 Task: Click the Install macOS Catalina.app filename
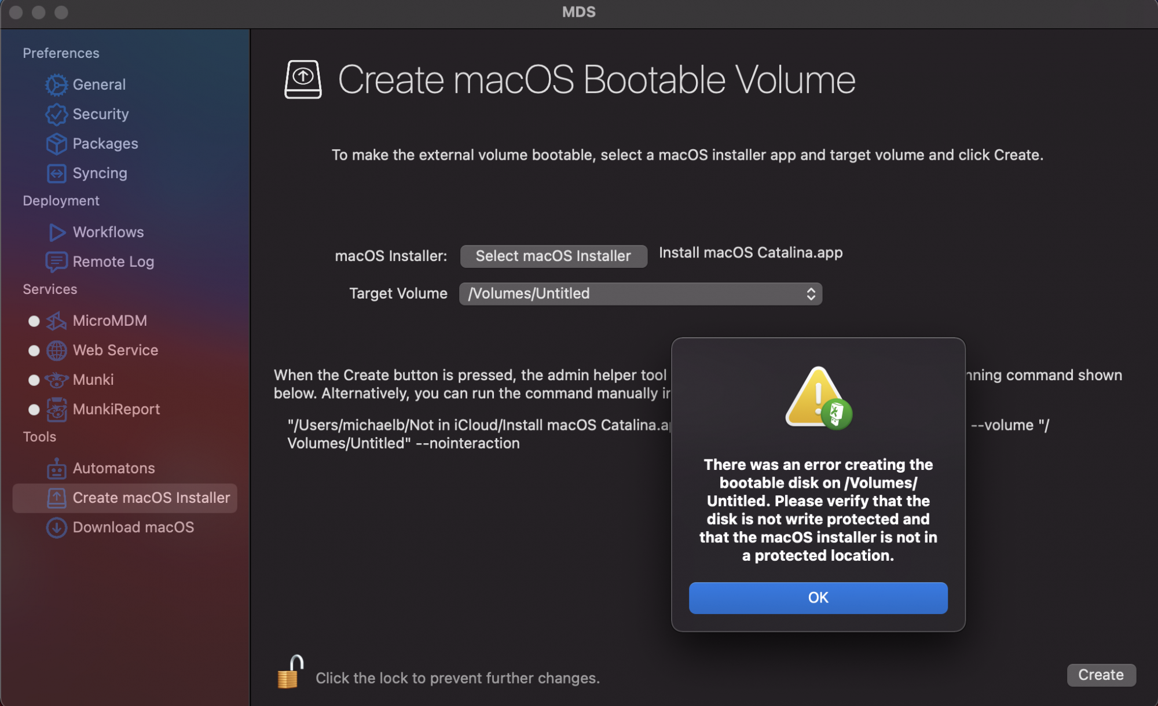pyautogui.click(x=751, y=253)
